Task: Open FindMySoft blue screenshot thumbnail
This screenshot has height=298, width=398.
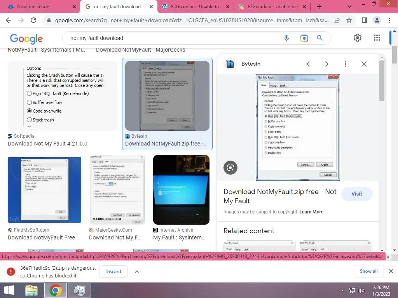Action: [44, 190]
